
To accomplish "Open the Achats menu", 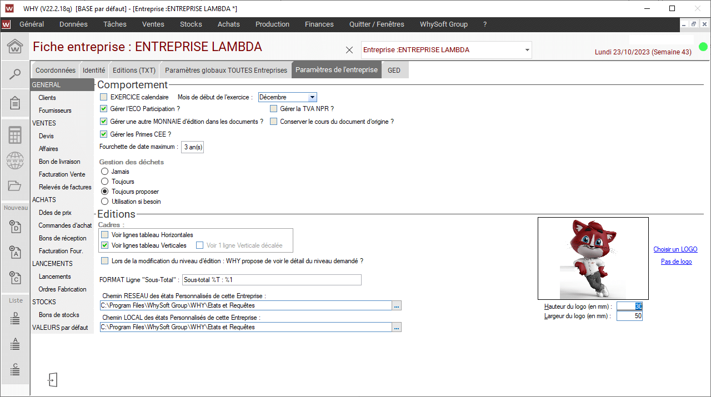I will [229, 24].
